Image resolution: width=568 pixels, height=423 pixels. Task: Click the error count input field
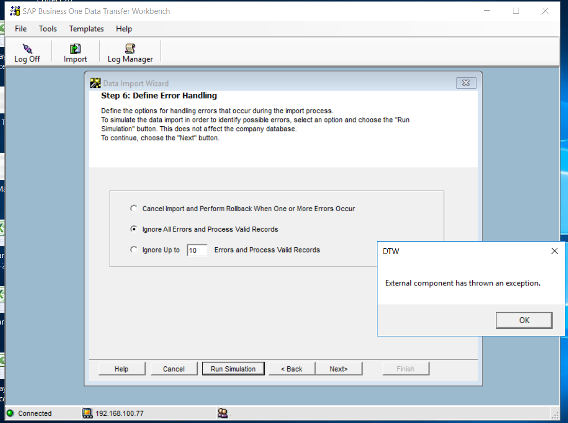coord(197,250)
